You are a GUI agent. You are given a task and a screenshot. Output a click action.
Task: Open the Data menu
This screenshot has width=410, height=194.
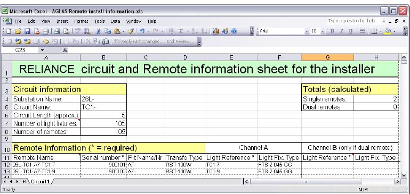pyautogui.click(x=115, y=21)
